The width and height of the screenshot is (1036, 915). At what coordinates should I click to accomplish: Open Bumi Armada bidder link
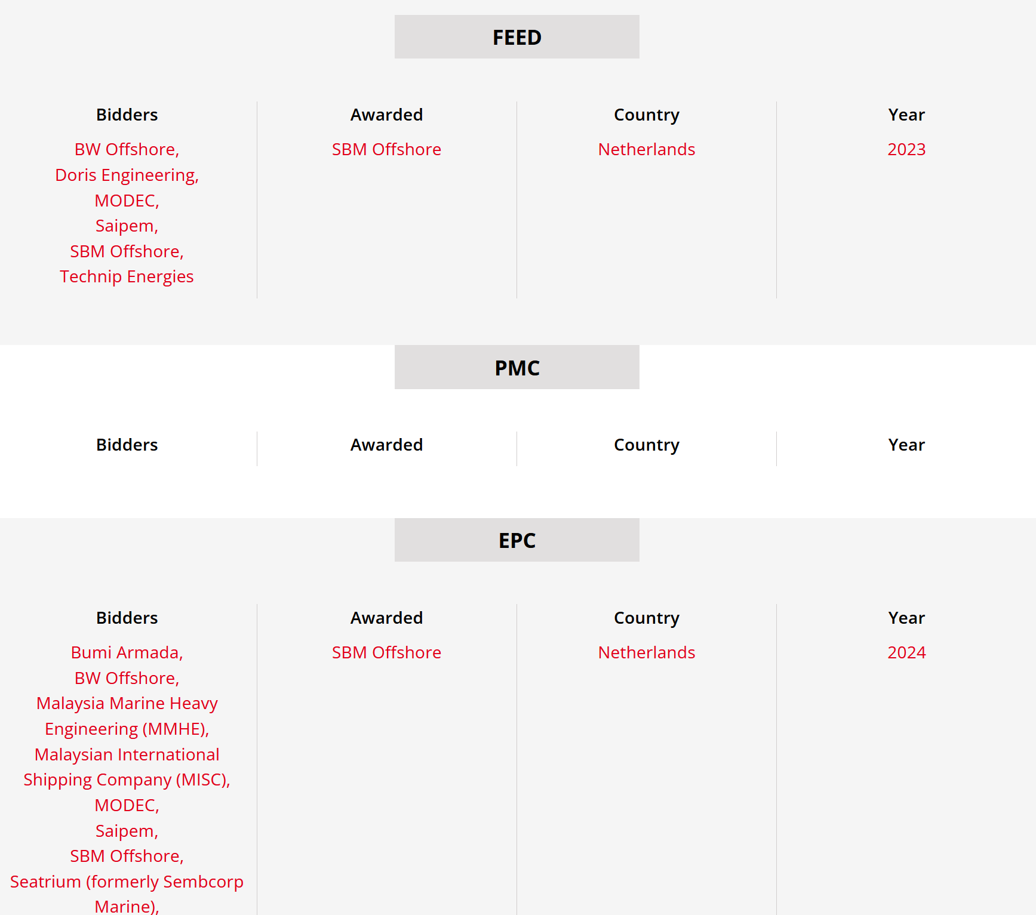[x=127, y=652]
